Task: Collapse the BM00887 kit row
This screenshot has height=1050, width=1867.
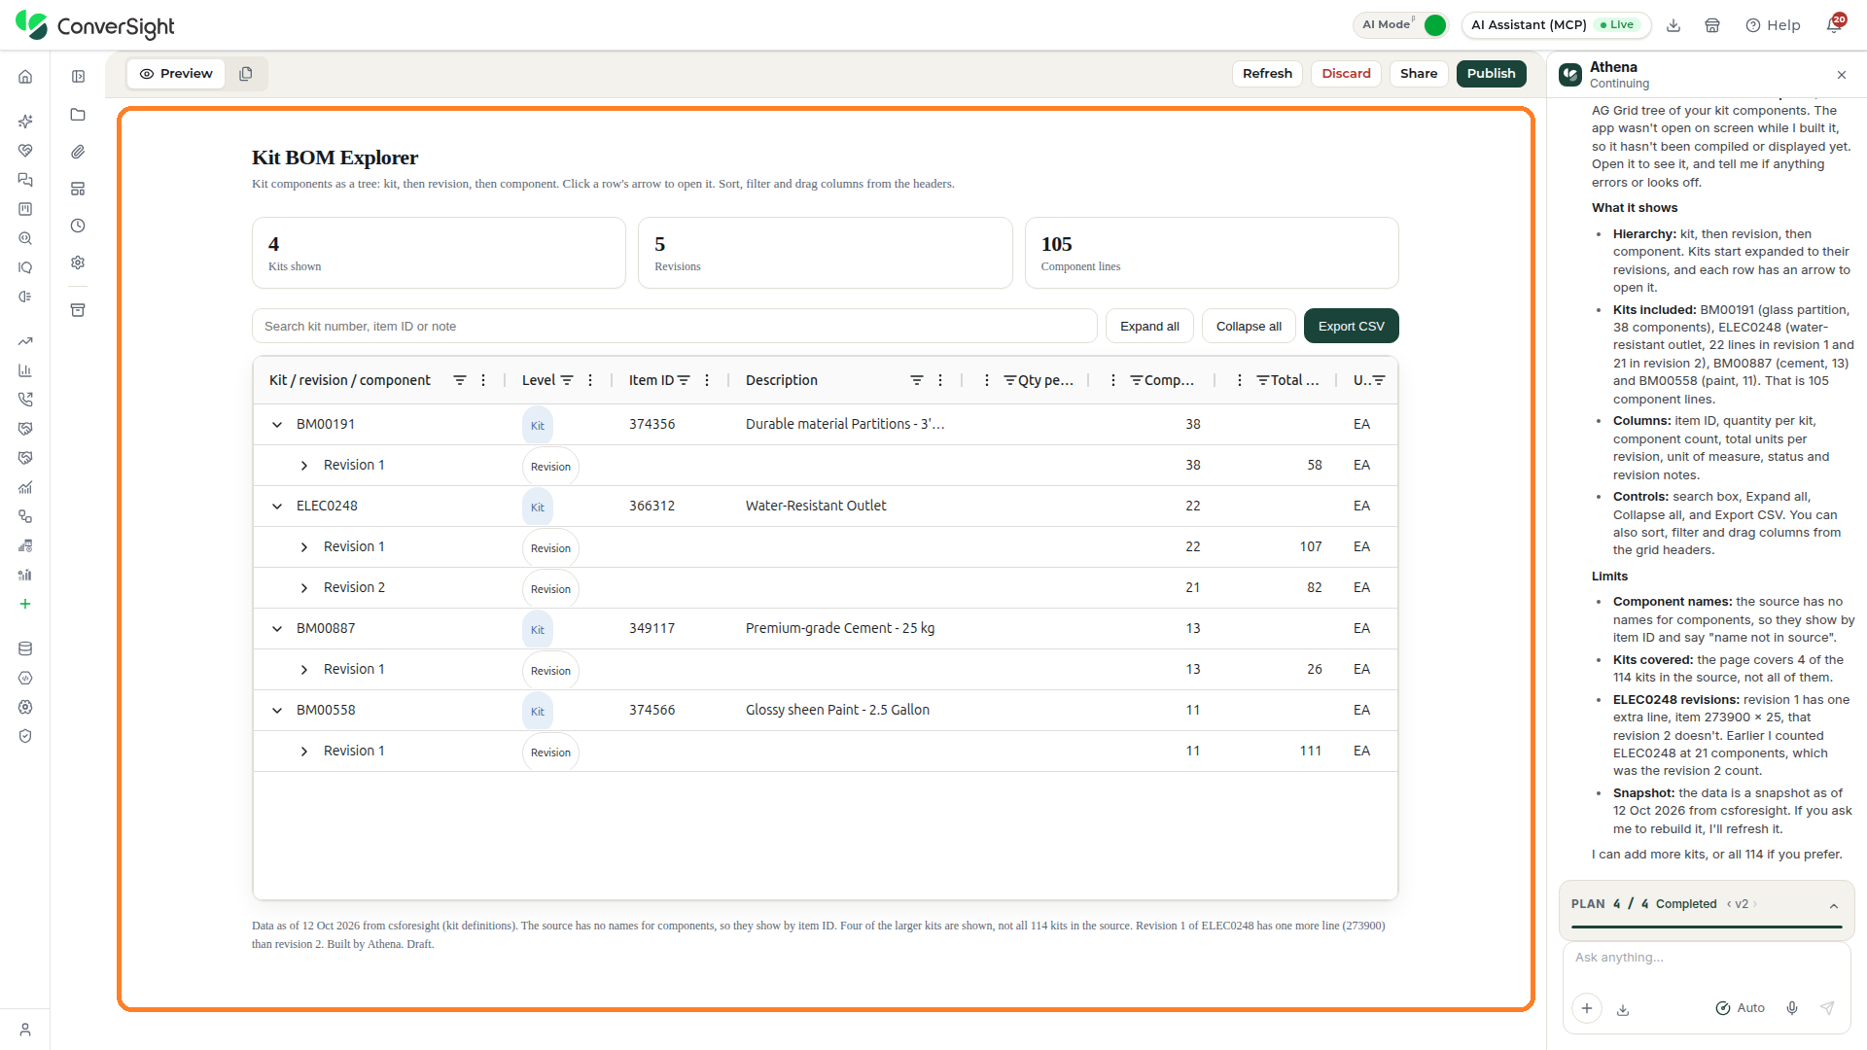Action: (277, 629)
